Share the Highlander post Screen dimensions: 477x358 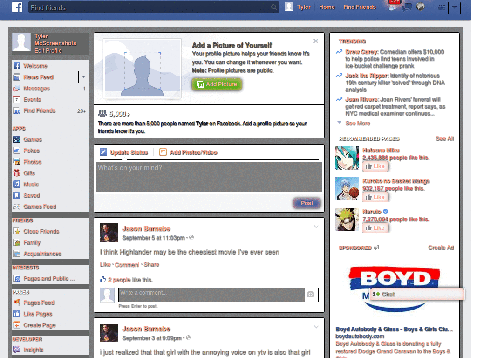click(x=151, y=265)
